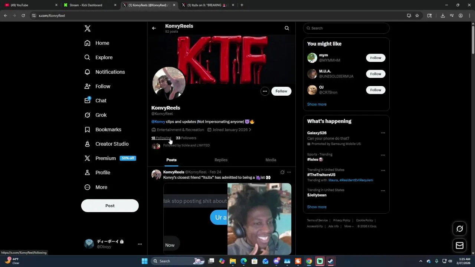This screenshot has height=267, width=475.
Task: Click the page's vertical scrollbar
Action: click(473, 40)
